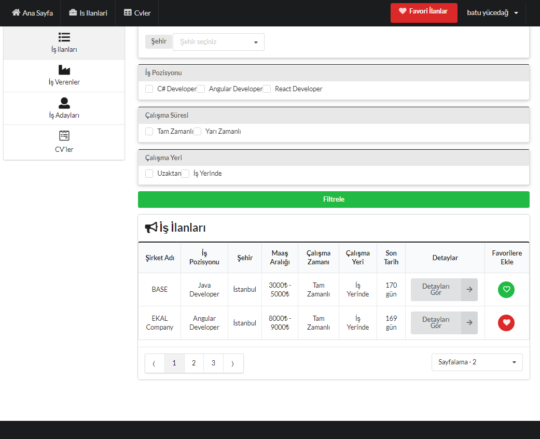Open Cvler in the top menu
The height and width of the screenshot is (439, 540).
click(137, 13)
